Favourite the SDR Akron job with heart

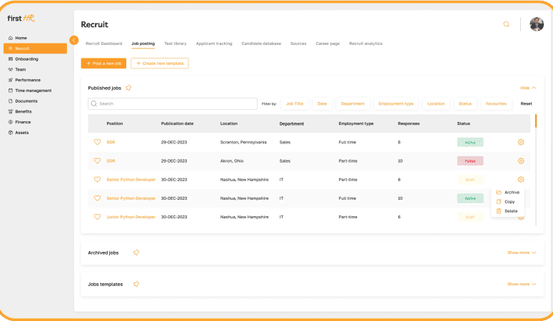97,160
